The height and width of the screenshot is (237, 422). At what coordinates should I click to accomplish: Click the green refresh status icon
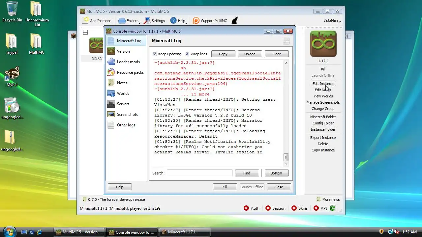(x=332, y=208)
